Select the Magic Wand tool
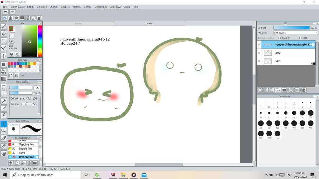319x179 pixels. [4, 101]
